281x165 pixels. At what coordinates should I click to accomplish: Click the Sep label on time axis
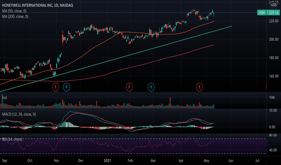(x=5, y=160)
